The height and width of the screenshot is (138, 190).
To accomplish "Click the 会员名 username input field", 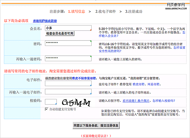I will (68, 28).
